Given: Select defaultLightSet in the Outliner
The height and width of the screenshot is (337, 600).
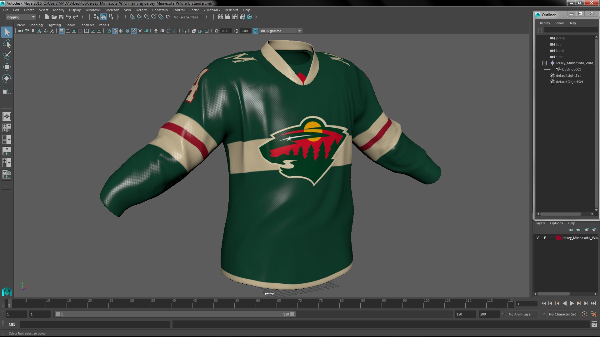Looking at the screenshot, I should 568,76.
